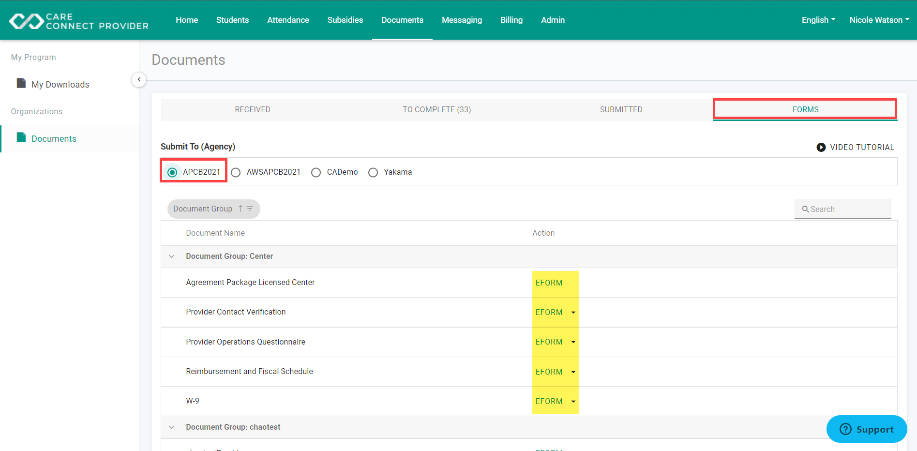Open EFORM for Provider Operations Questionnaire
This screenshot has height=451, width=917.
549,342
